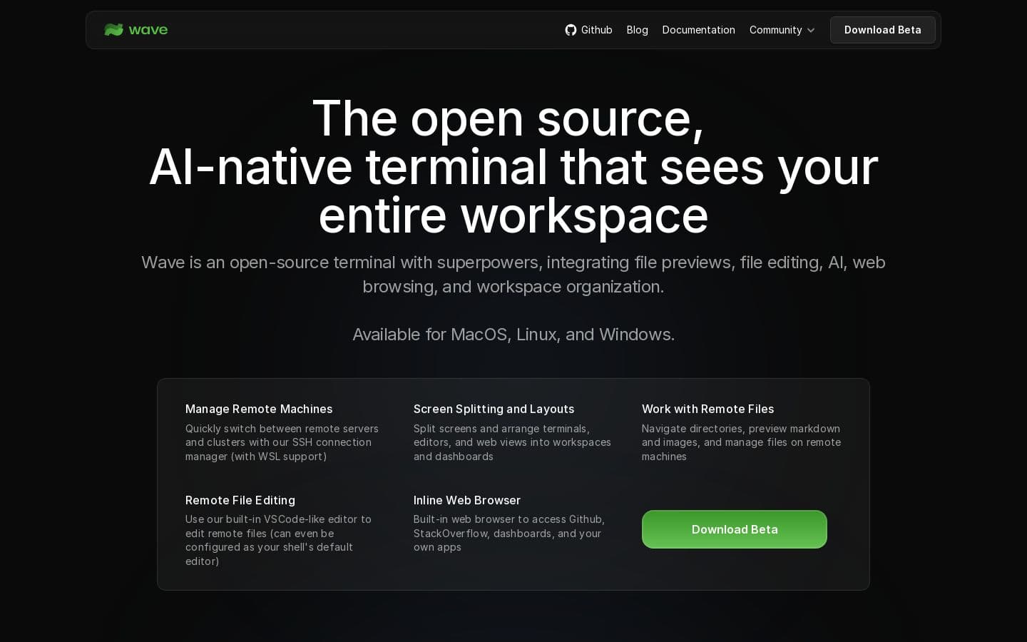This screenshot has height=642, width=1027.
Task: Select the 'Manage Remote Machines' feature heading
Action: 259,409
